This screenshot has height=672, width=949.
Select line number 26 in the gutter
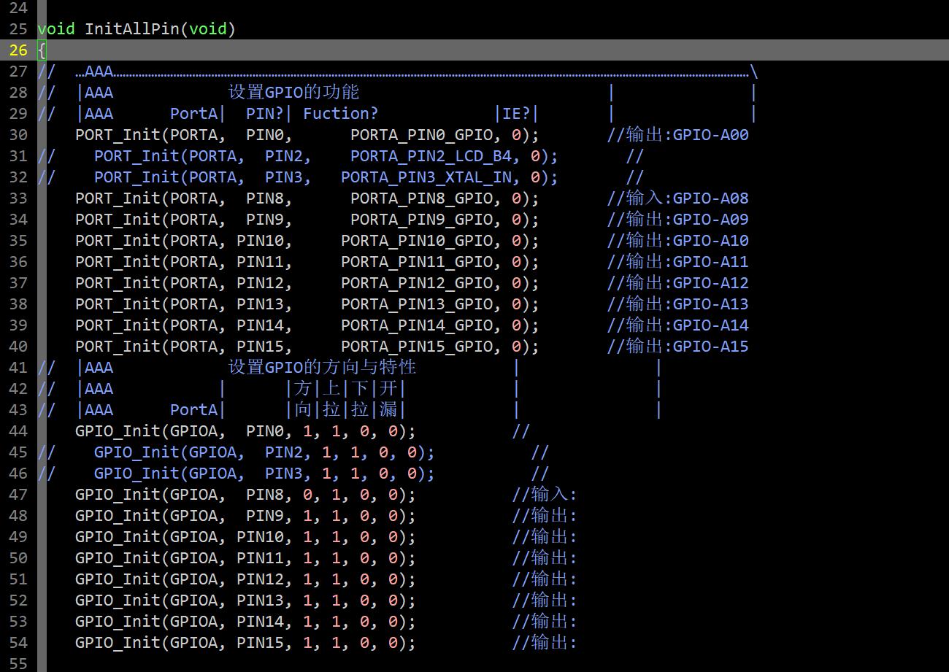[18, 50]
